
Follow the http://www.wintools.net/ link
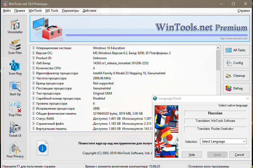point(234,38)
